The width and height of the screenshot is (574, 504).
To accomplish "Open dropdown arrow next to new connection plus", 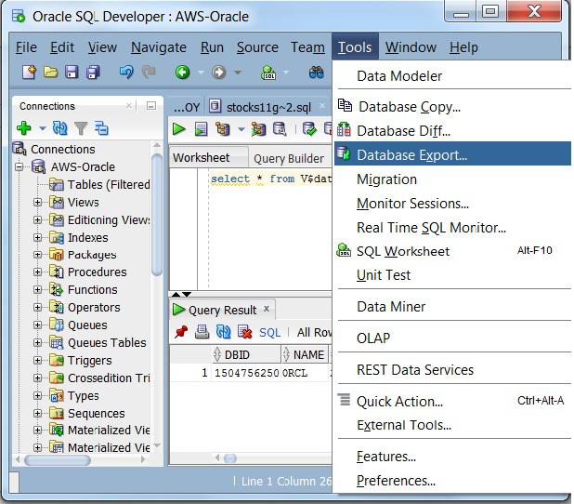I will pos(43,128).
